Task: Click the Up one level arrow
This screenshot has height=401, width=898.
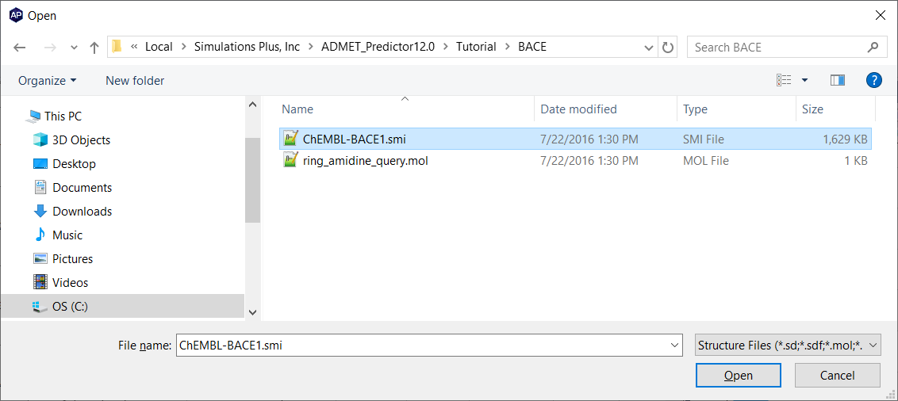Action: 94,48
